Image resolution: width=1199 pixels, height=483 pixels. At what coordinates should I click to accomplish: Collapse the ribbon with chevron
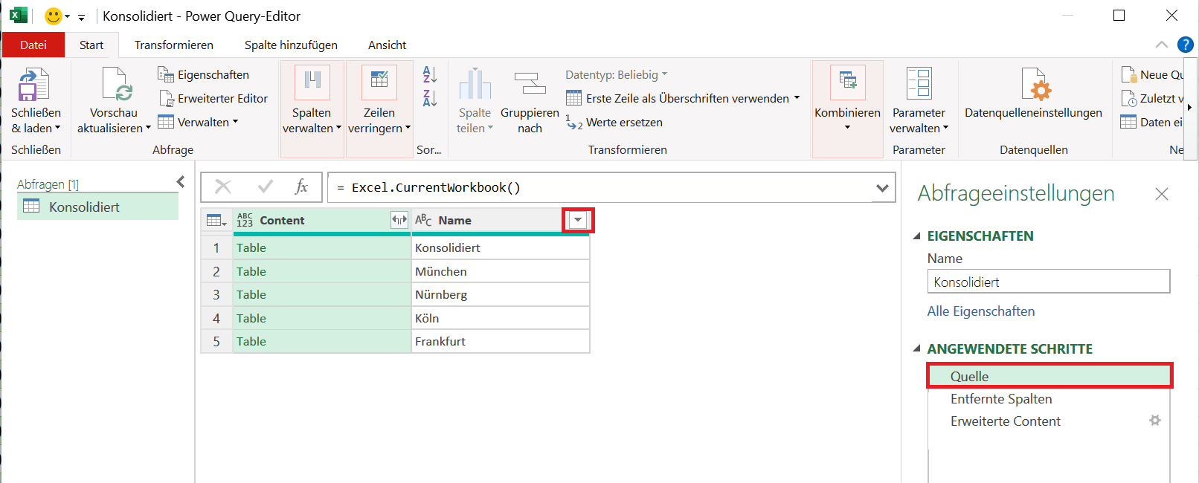point(1161,45)
